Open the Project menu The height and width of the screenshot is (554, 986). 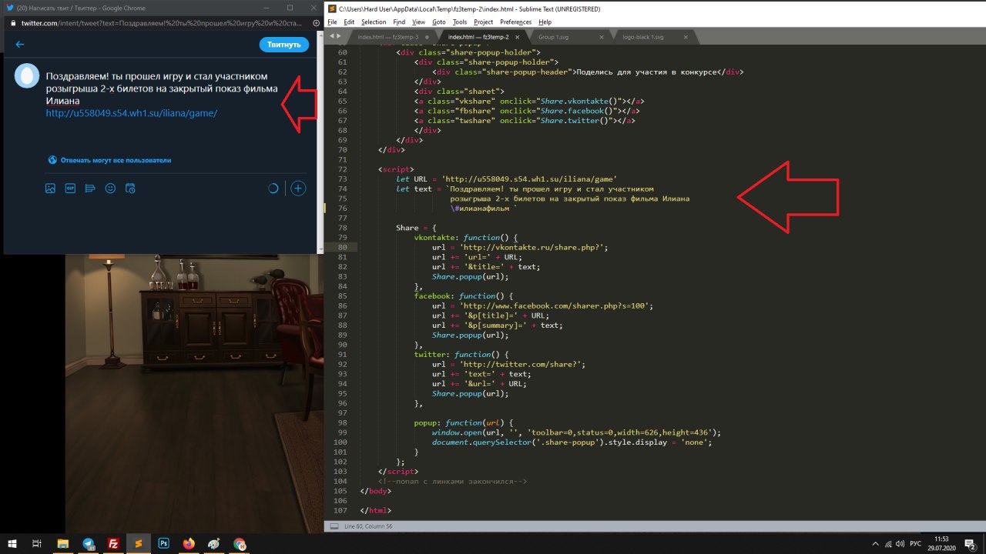483,22
